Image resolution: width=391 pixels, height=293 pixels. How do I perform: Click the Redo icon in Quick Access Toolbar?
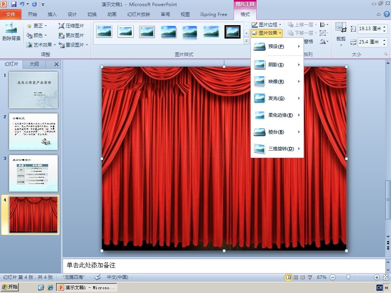click(x=34, y=4)
